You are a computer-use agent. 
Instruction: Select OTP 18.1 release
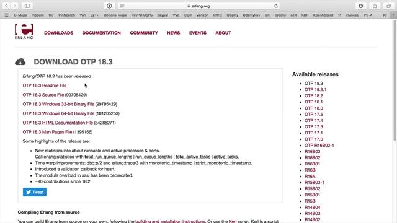click(314, 102)
